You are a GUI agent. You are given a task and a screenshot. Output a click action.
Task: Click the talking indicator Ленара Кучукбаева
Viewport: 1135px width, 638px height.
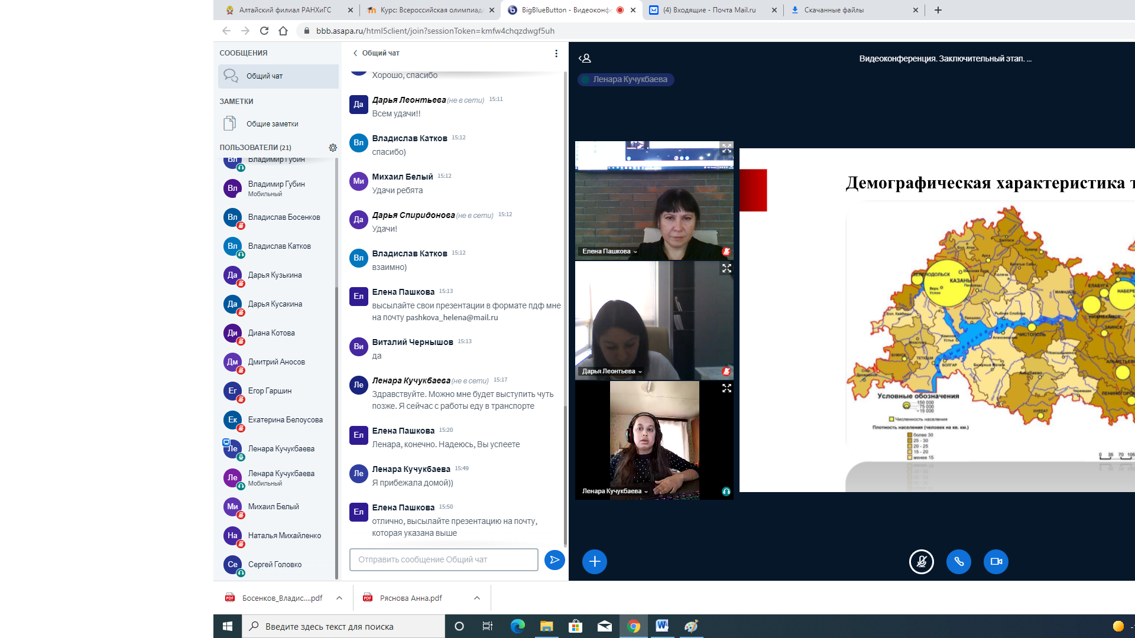(626, 80)
